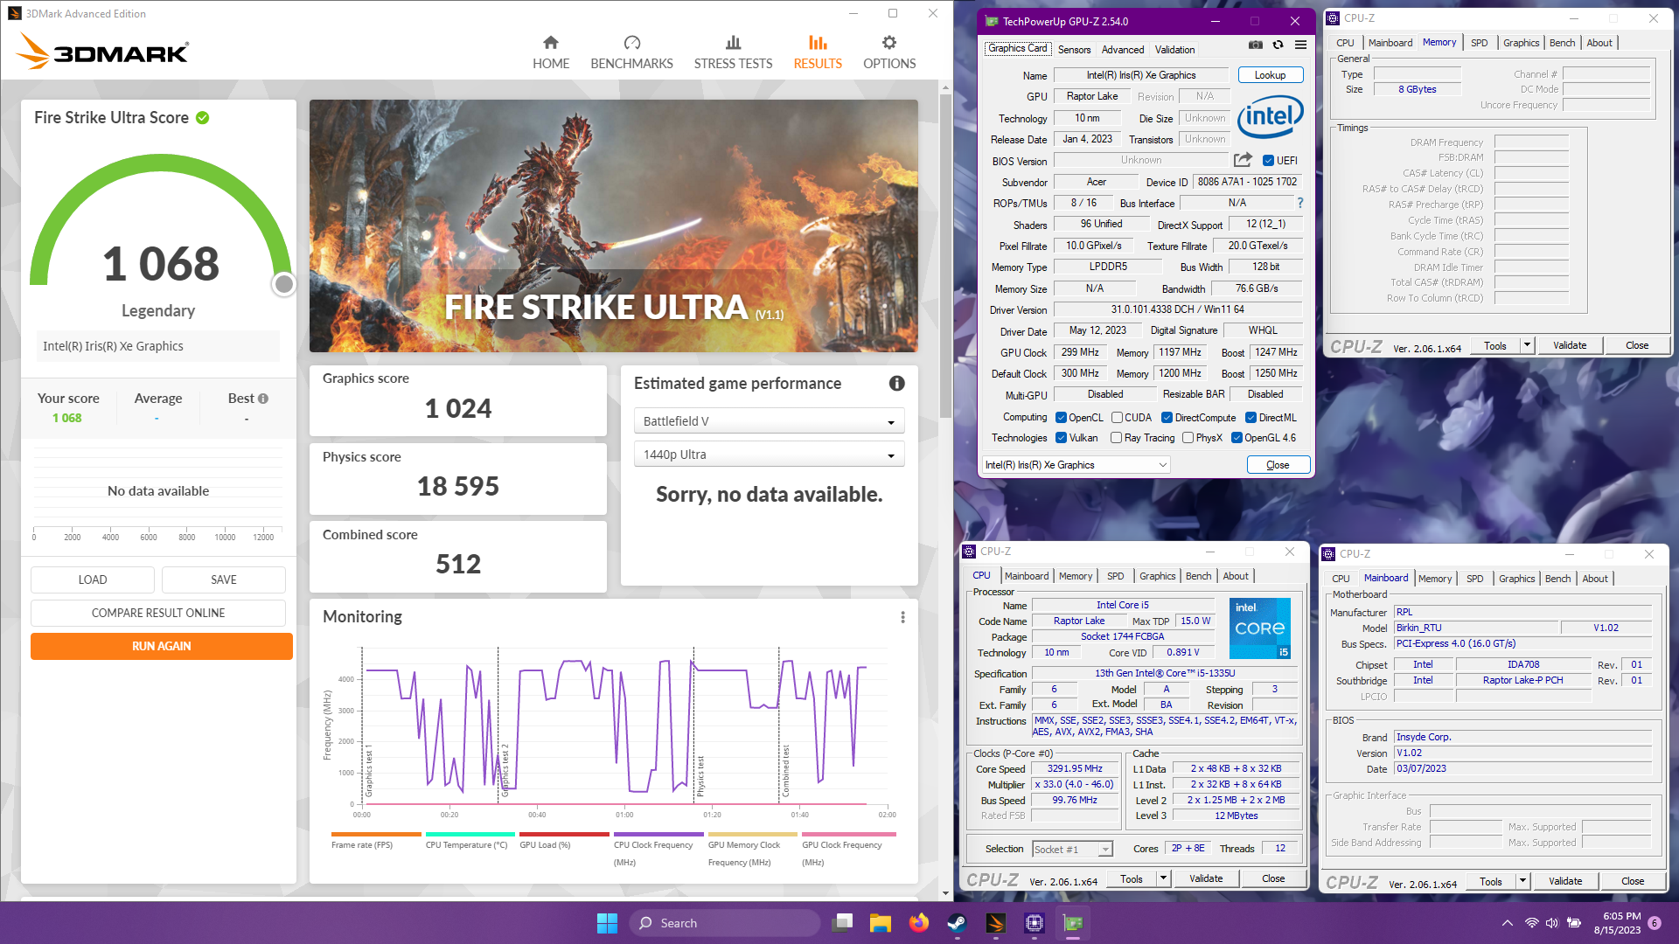The image size is (1679, 944).
Task: Toggle the PhysX checkbox
Action: click(1188, 438)
